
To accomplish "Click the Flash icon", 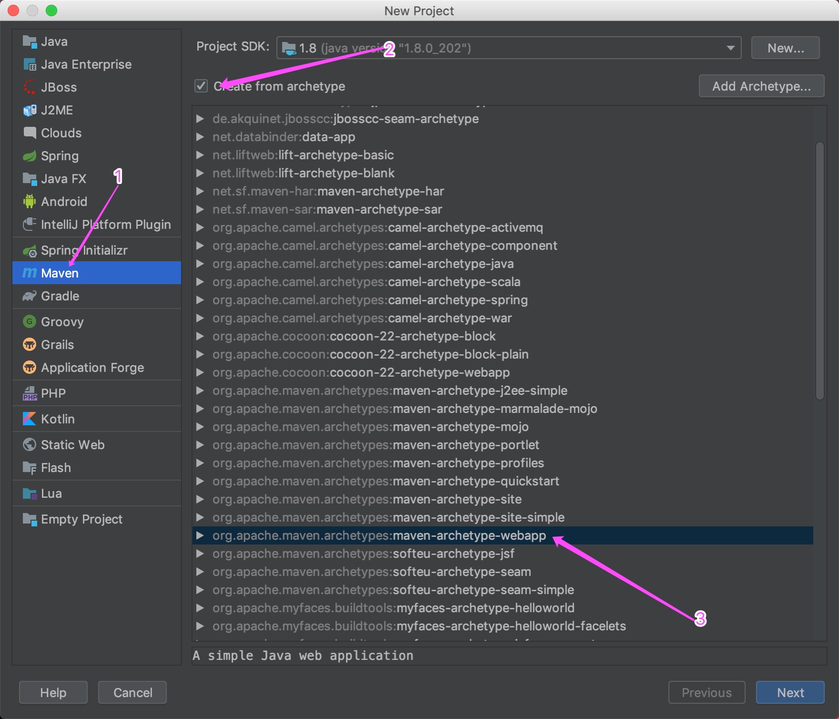I will click(30, 468).
